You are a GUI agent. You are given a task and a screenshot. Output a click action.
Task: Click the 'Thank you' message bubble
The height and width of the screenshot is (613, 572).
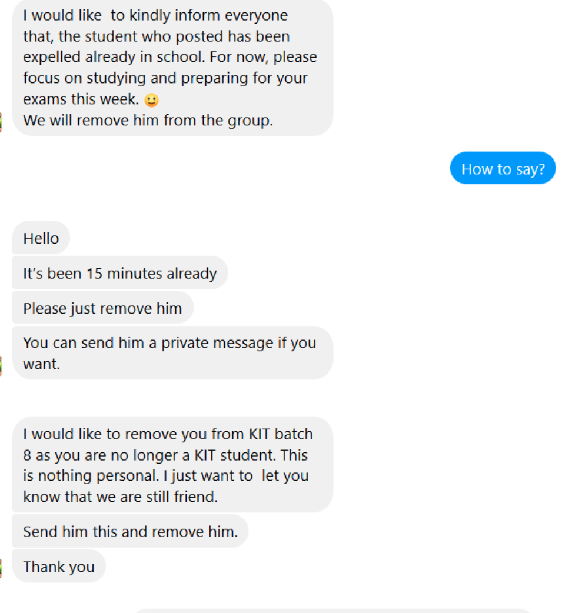(x=59, y=566)
